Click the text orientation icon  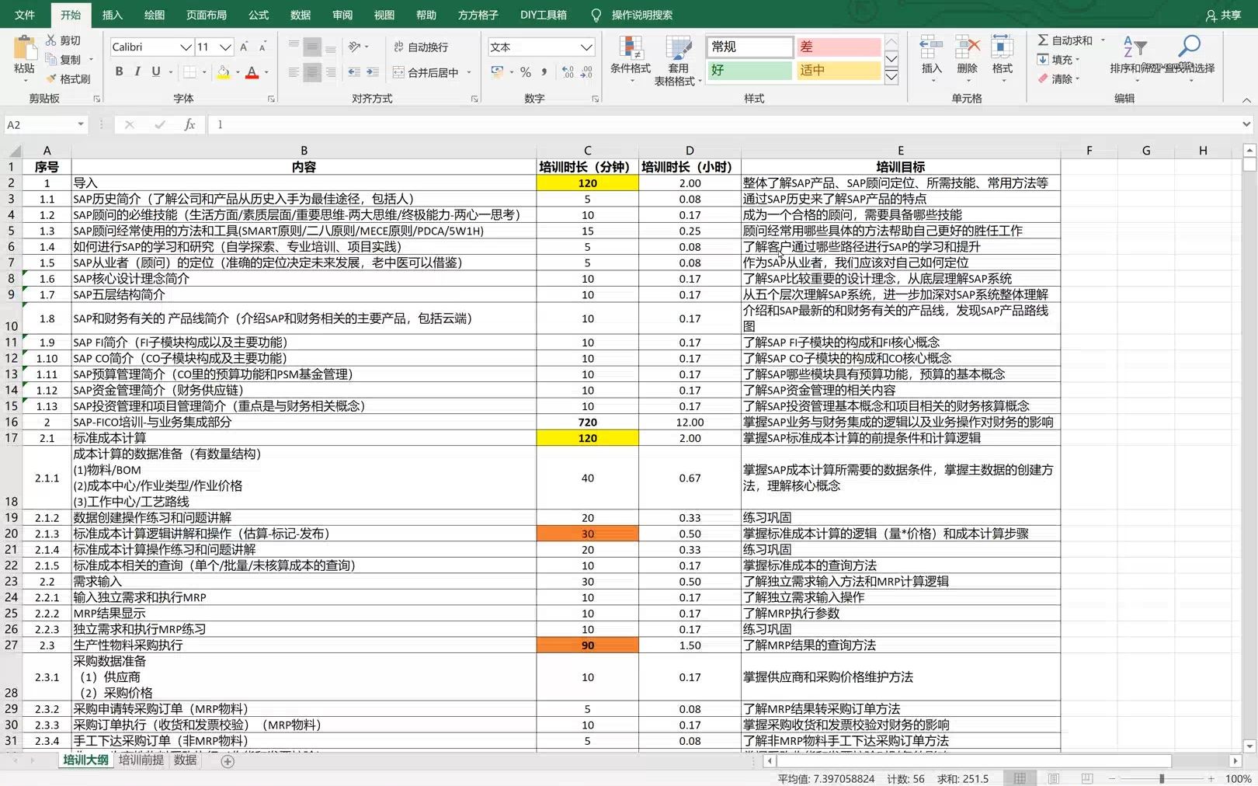click(354, 47)
